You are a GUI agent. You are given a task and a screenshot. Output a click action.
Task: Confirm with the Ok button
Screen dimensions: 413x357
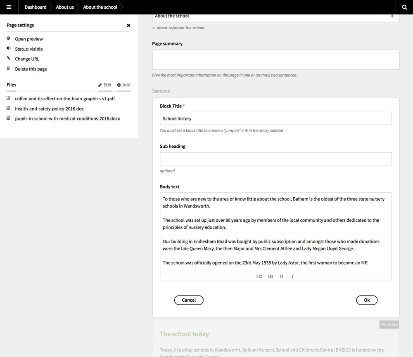pos(366,300)
